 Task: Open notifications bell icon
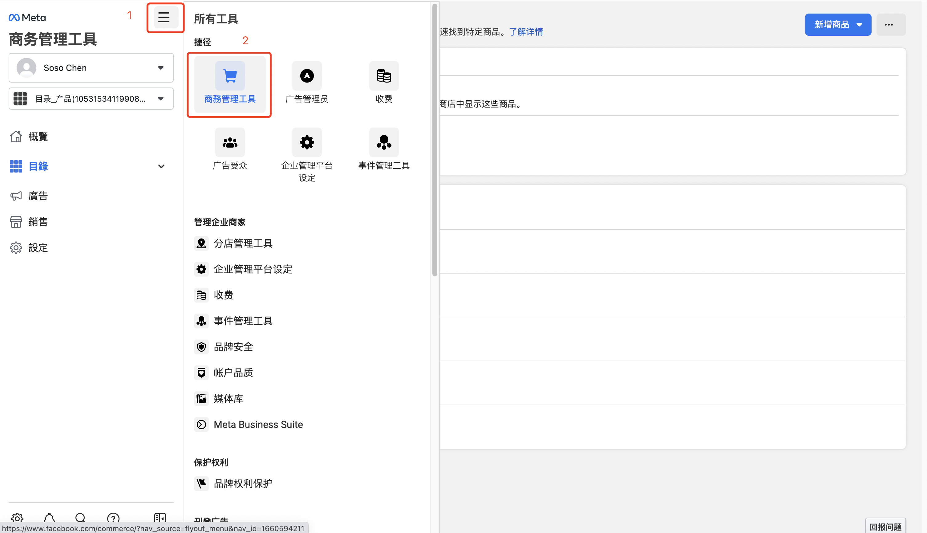click(49, 518)
